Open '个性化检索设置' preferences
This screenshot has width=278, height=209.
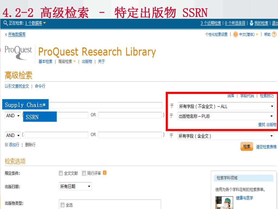pos(216,34)
